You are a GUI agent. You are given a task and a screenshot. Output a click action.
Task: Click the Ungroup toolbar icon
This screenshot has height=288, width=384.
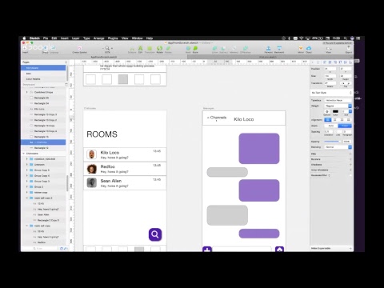[53, 48]
